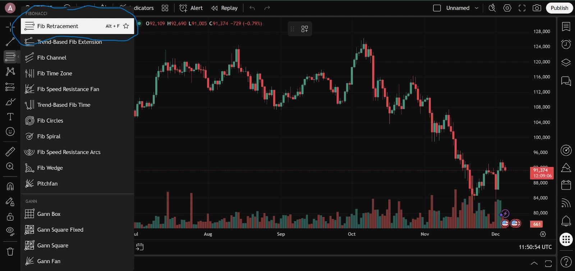575x271 pixels.
Task: Select Gann Box from the list
Action: (49, 214)
